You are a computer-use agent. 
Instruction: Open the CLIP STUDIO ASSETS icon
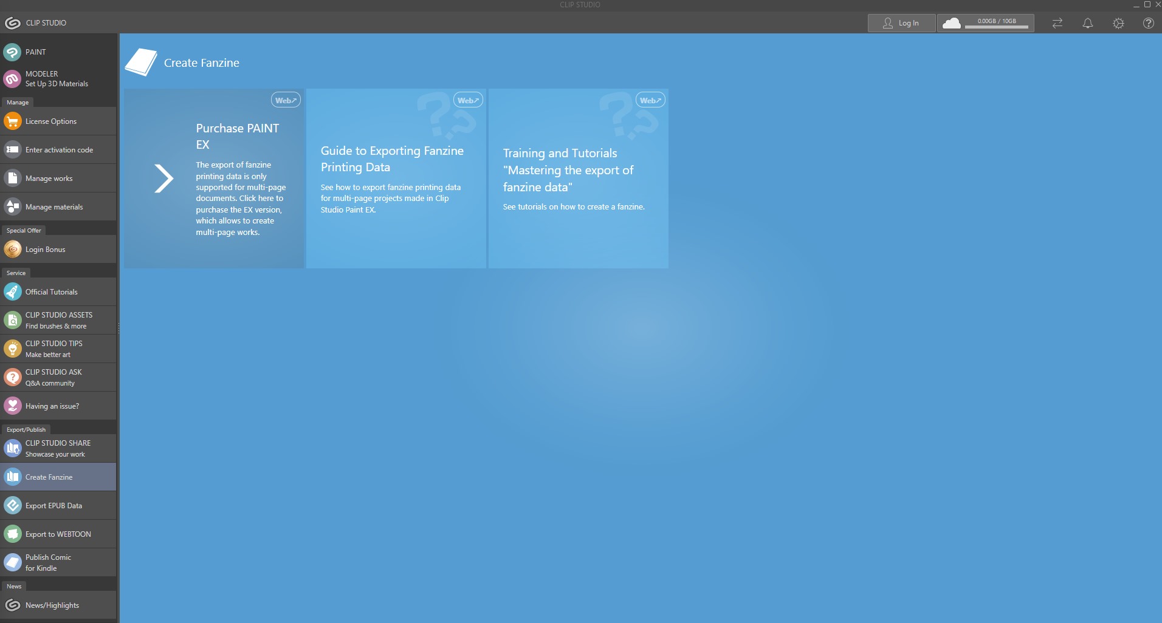click(12, 320)
